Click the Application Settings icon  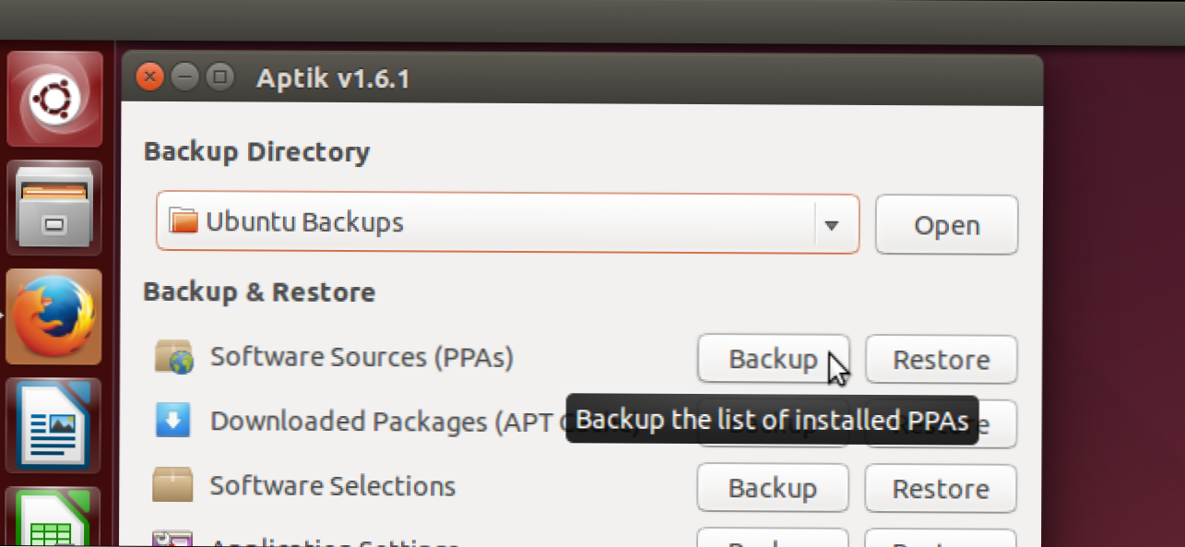pos(173,540)
